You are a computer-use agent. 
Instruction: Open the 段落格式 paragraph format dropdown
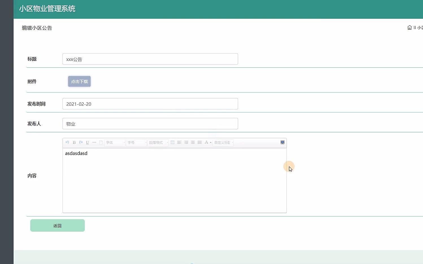158,143
